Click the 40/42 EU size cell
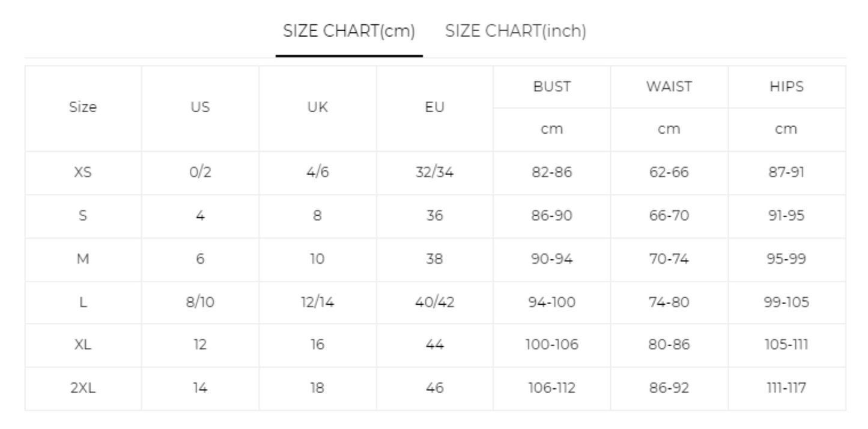 (x=435, y=302)
